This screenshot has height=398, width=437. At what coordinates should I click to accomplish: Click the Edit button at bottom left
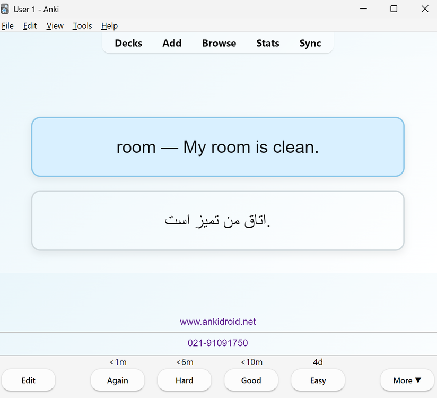29,380
